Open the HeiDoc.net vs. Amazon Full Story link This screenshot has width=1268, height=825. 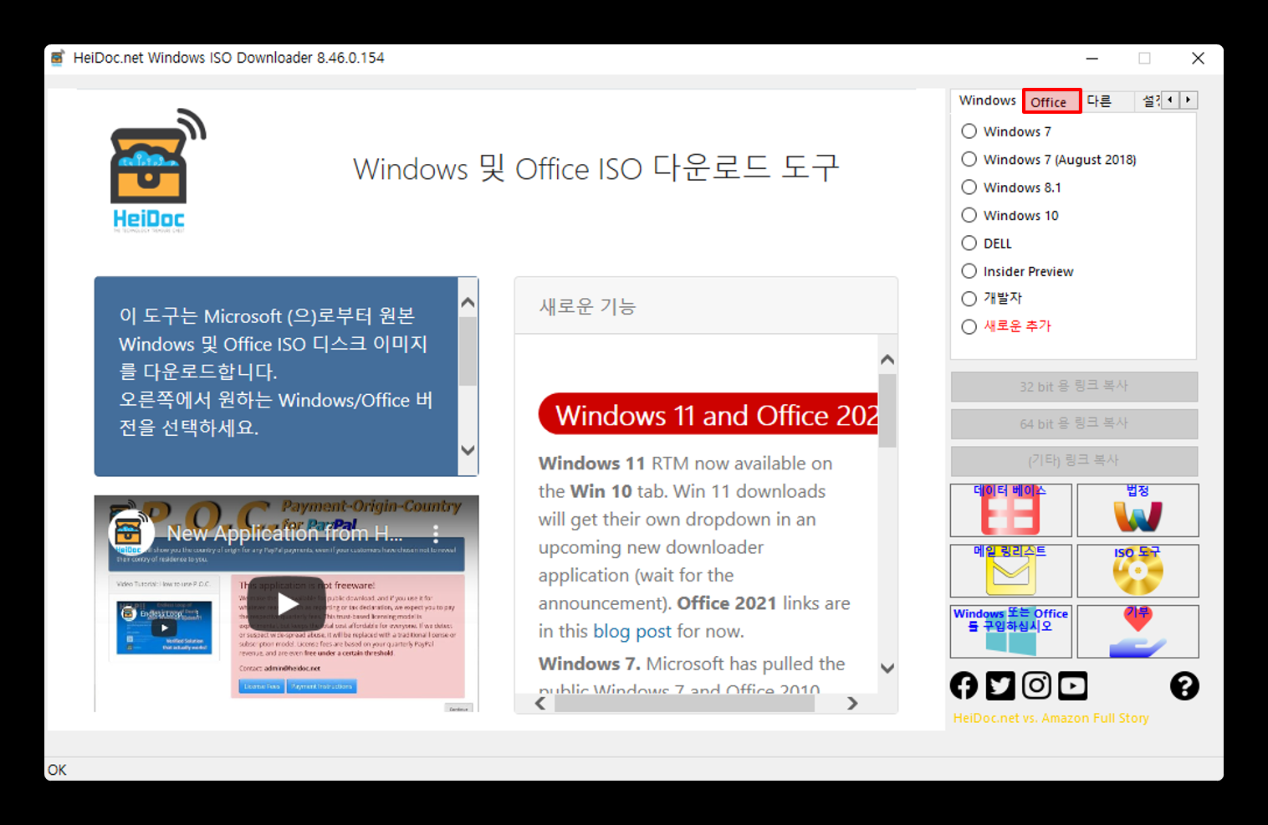pos(1051,718)
